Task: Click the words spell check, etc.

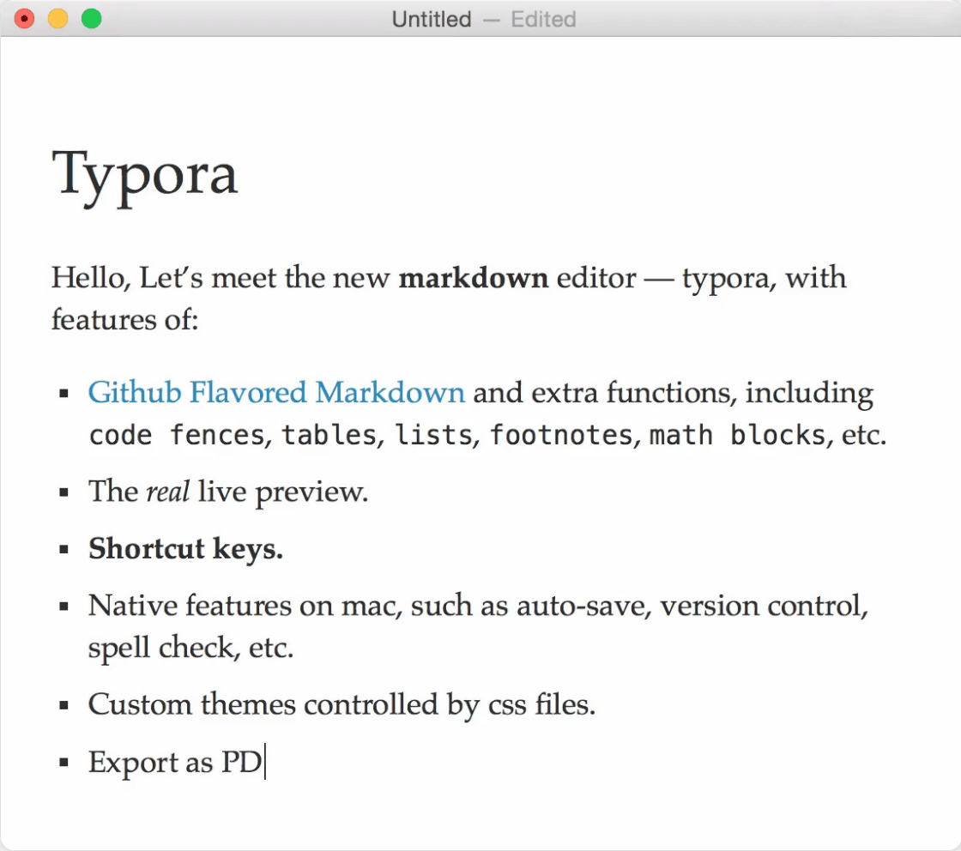Action: [190, 648]
